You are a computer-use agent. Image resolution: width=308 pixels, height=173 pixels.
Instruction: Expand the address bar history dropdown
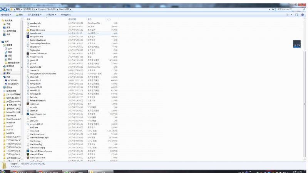coord(269,9)
